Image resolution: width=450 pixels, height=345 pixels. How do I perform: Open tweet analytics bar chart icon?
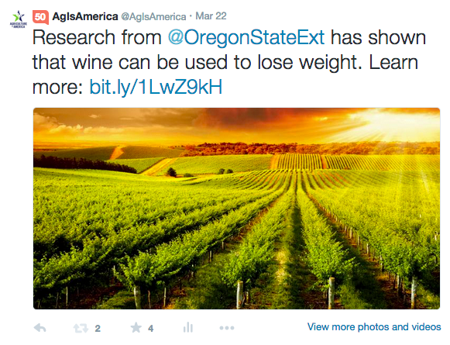pyautogui.click(x=188, y=327)
